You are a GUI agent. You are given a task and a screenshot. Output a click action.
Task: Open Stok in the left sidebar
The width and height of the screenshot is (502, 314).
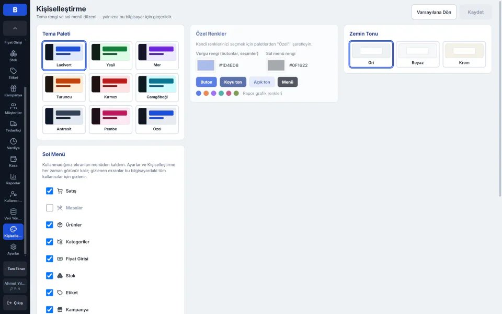(13, 56)
